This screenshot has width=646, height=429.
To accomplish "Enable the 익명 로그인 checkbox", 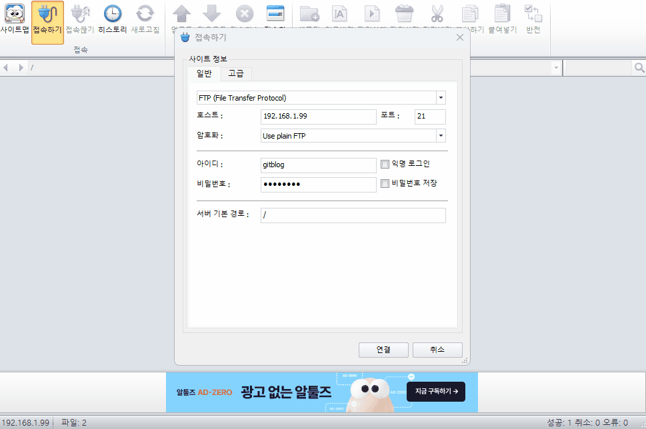I will tap(385, 165).
